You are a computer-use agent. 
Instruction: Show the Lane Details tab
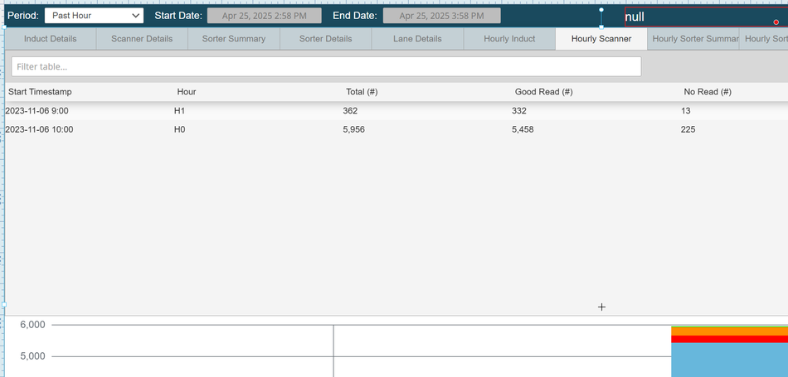tap(417, 39)
